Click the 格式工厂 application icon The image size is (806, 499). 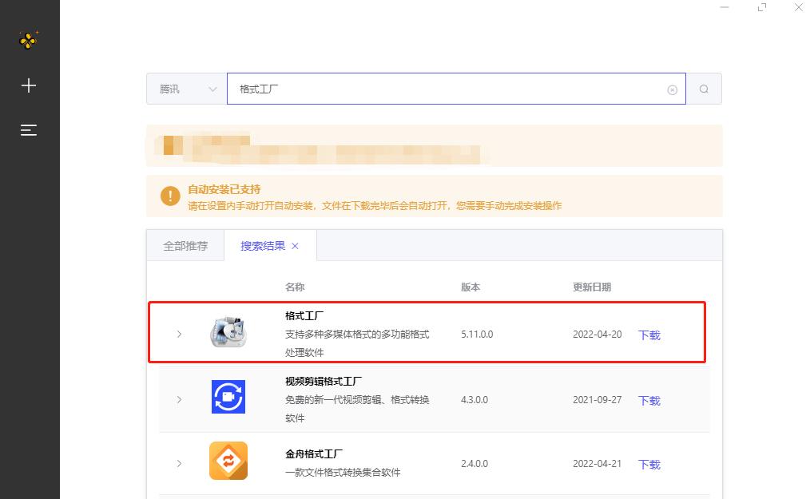click(x=228, y=333)
